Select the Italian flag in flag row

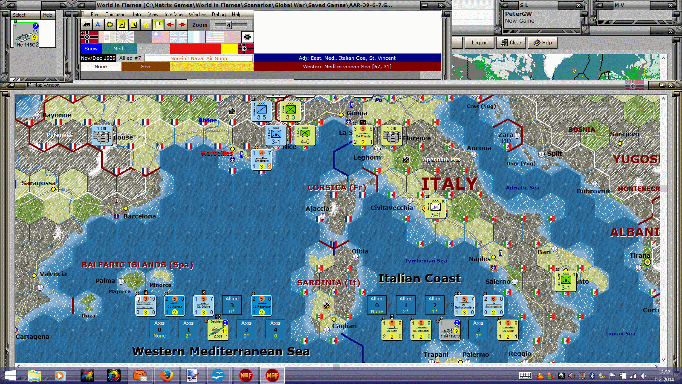pyautogui.click(x=107, y=37)
